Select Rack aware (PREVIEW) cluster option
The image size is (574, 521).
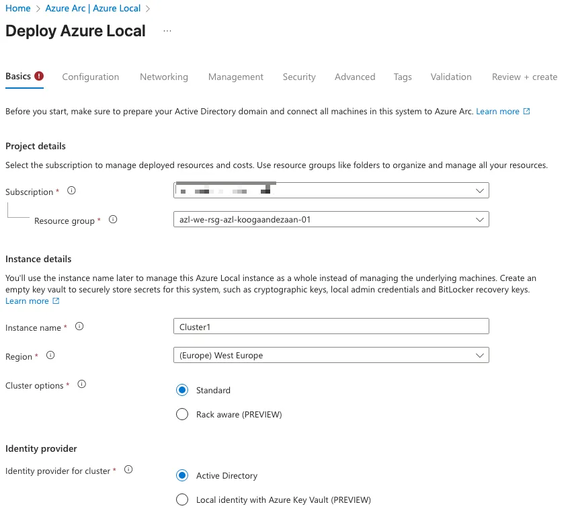click(181, 414)
